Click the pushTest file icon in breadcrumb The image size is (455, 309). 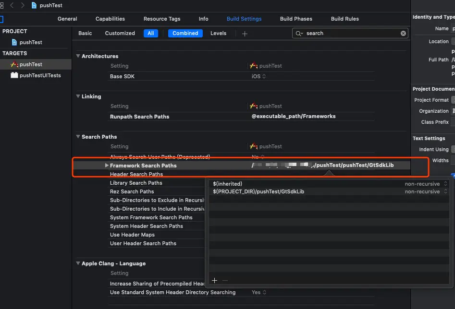tap(34, 5)
